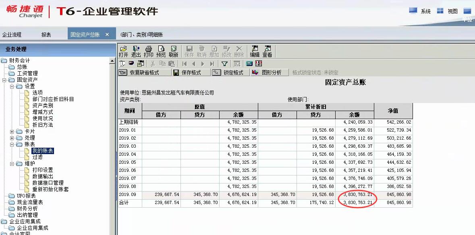The height and width of the screenshot is (235, 475).
Task: Switch to 报表 tab
Action: point(46,35)
